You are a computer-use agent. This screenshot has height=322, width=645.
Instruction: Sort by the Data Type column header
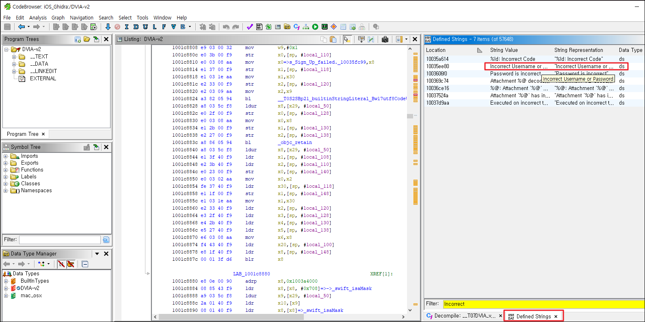(x=630, y=50)
